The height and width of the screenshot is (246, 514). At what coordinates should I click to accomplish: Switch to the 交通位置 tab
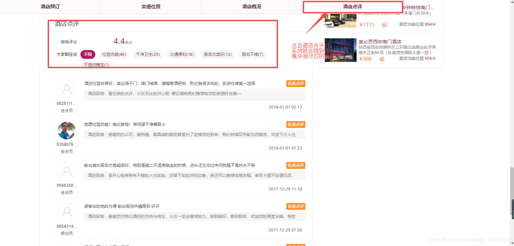pos(151,6)
